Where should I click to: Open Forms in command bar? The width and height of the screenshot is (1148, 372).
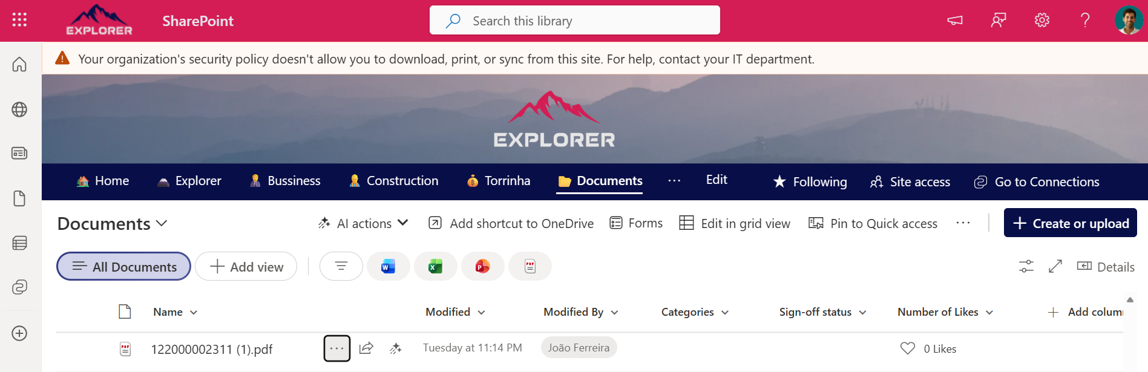click(636, 223)
